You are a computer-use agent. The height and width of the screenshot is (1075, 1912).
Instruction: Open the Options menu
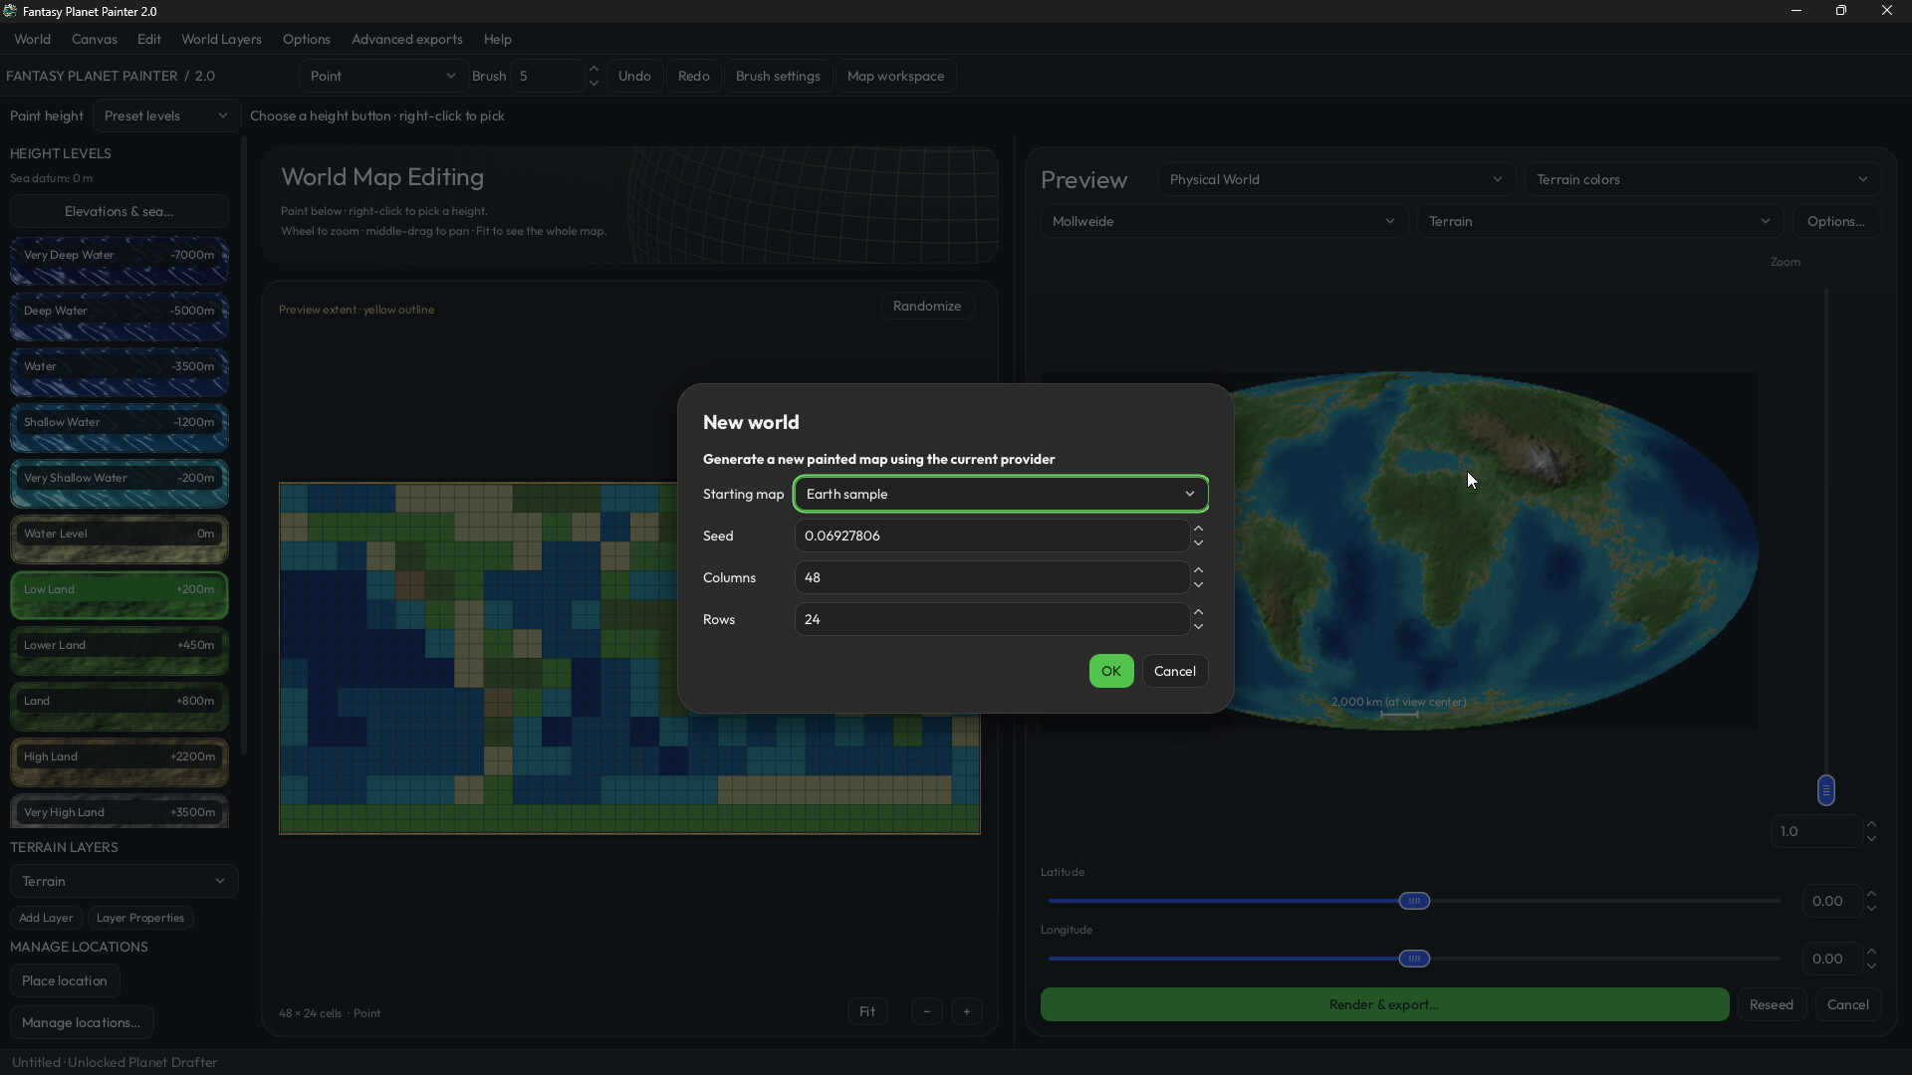[x=306, y=39]
